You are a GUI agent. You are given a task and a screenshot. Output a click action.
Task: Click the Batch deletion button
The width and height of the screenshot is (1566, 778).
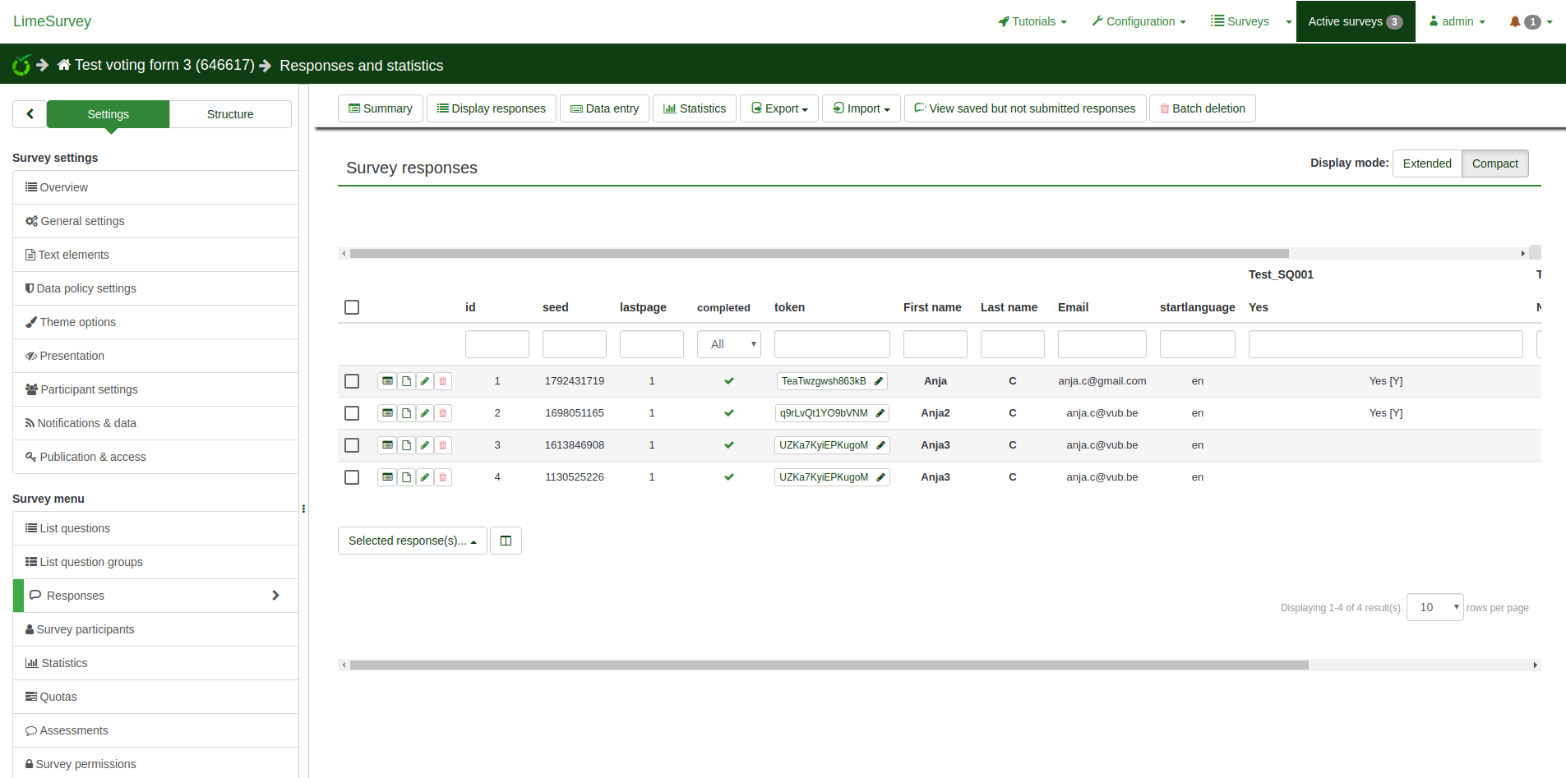[1202, 108]
